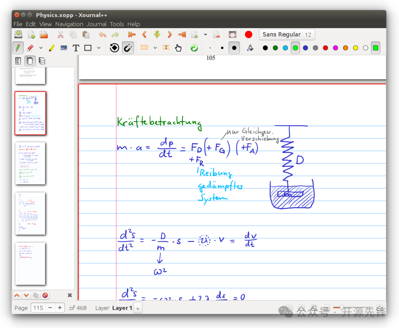Select the Highlighter tool
Viewport: 399px width, 328px height.
coord(52,48)
